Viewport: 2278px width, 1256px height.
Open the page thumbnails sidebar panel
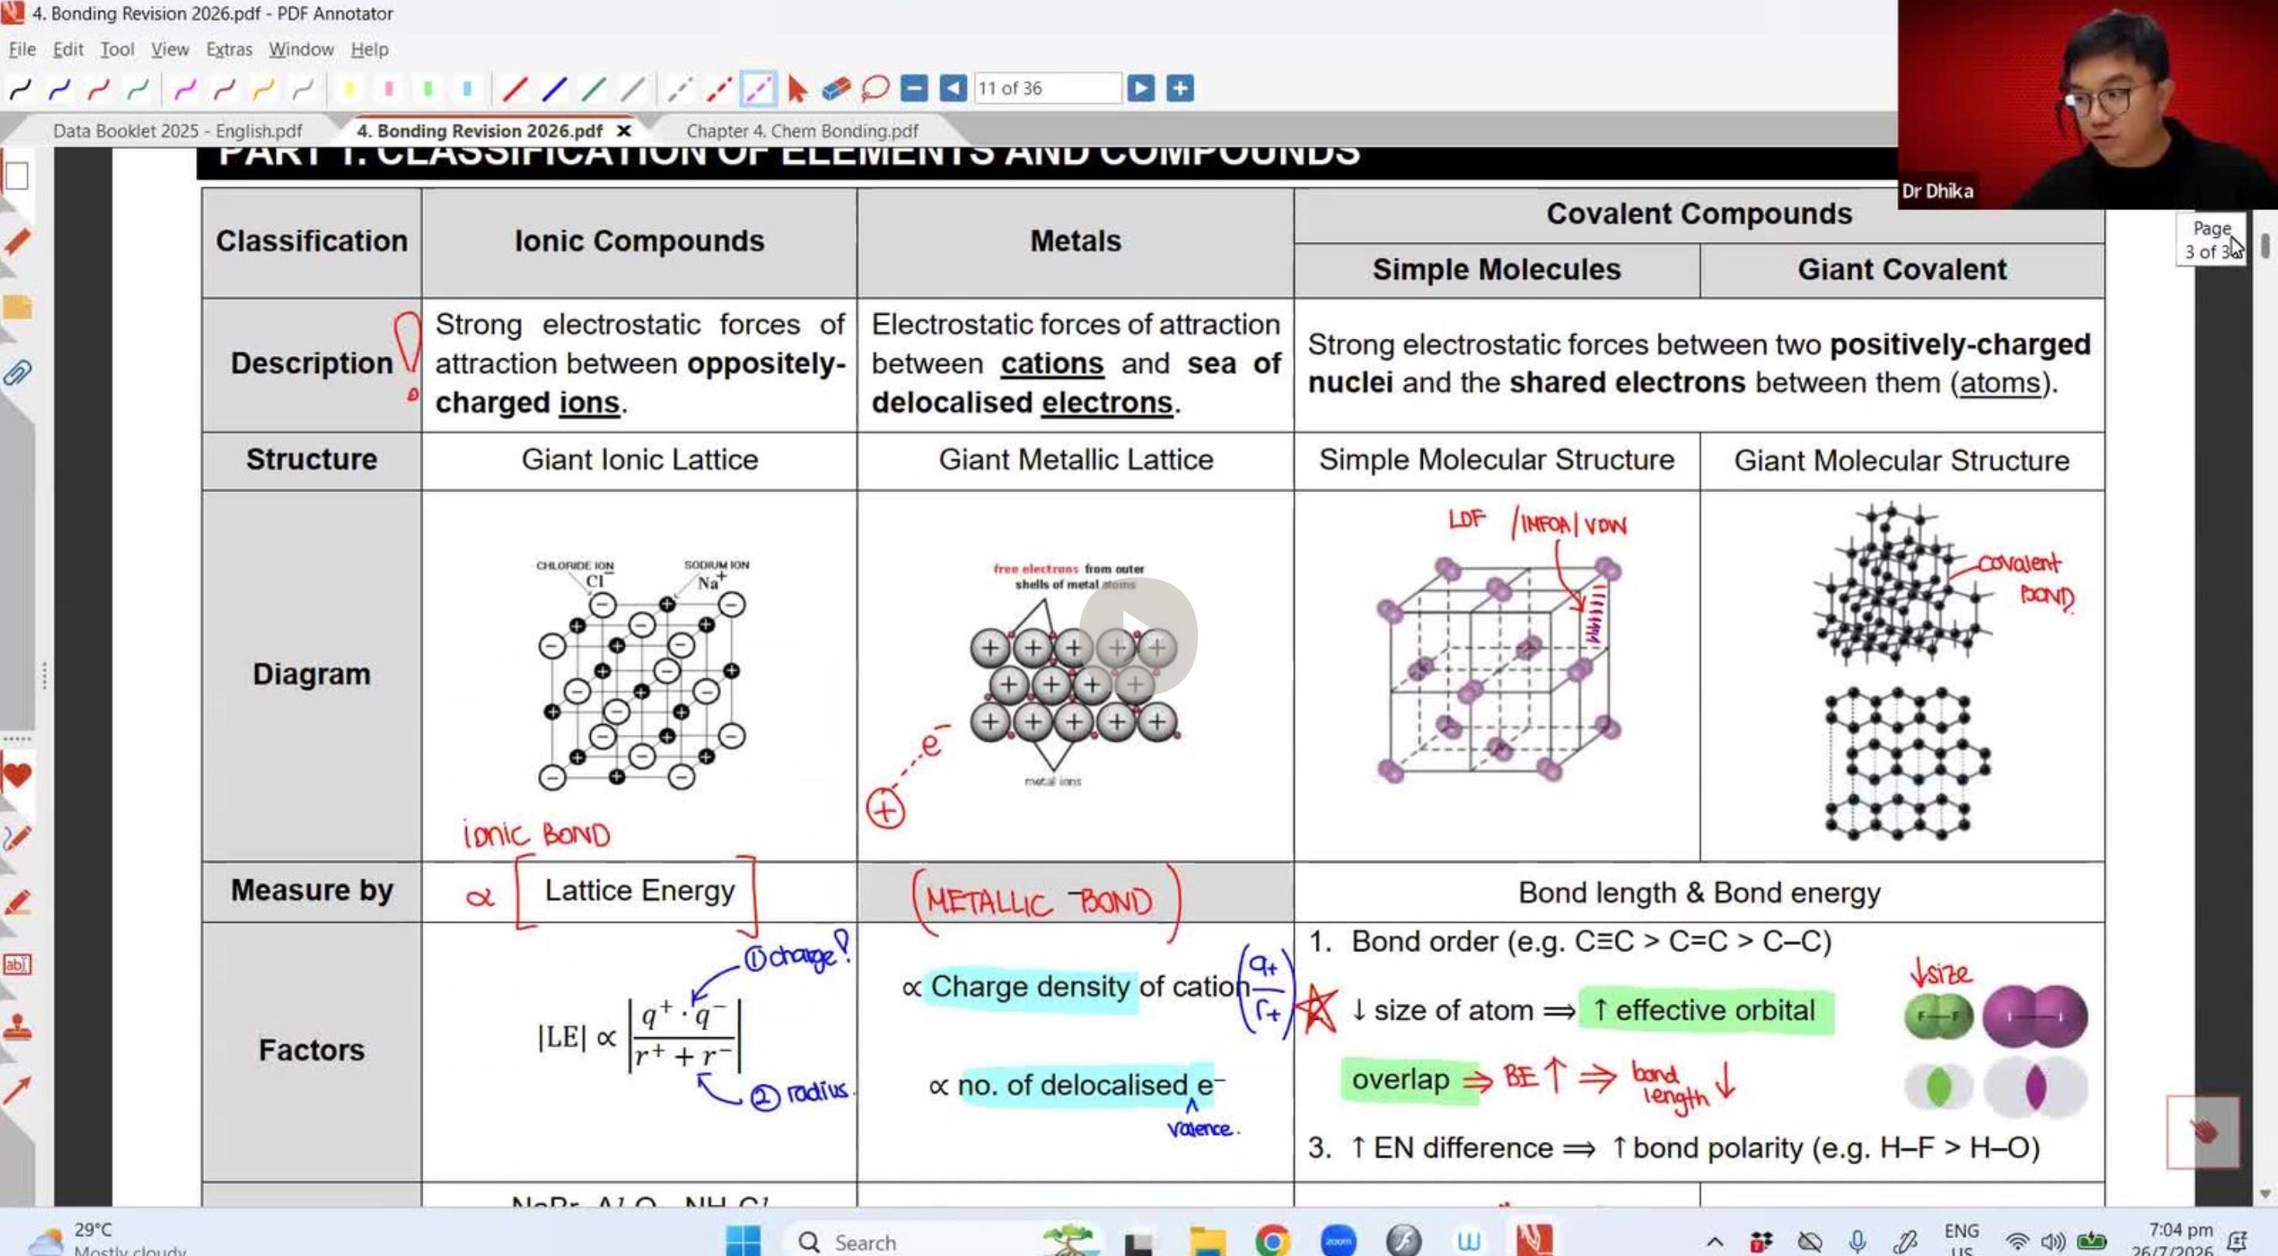[17, 176]
